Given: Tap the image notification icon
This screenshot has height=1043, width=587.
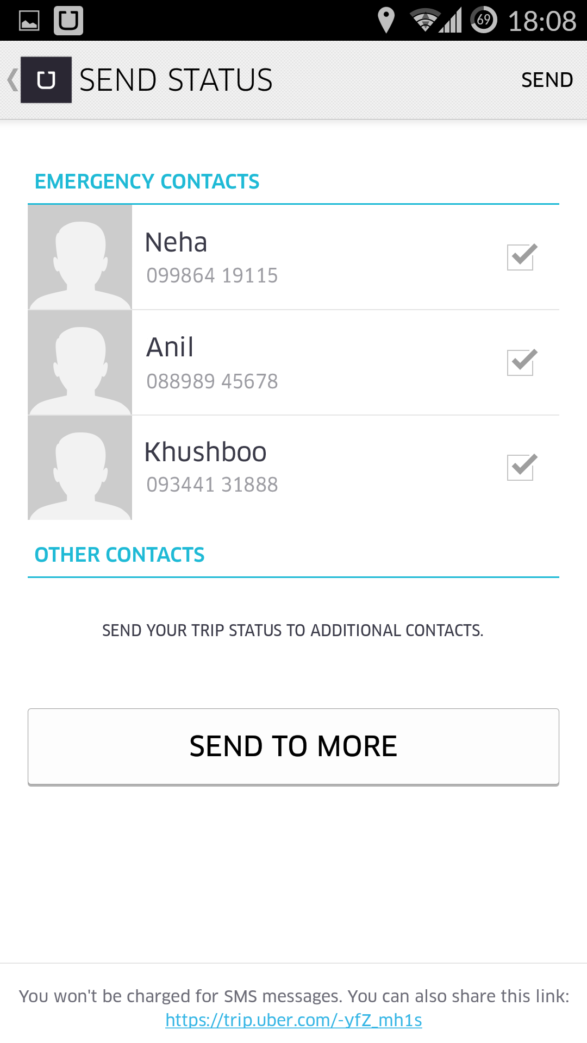Looking at the screenshot, I should click(x=29, y=21).
